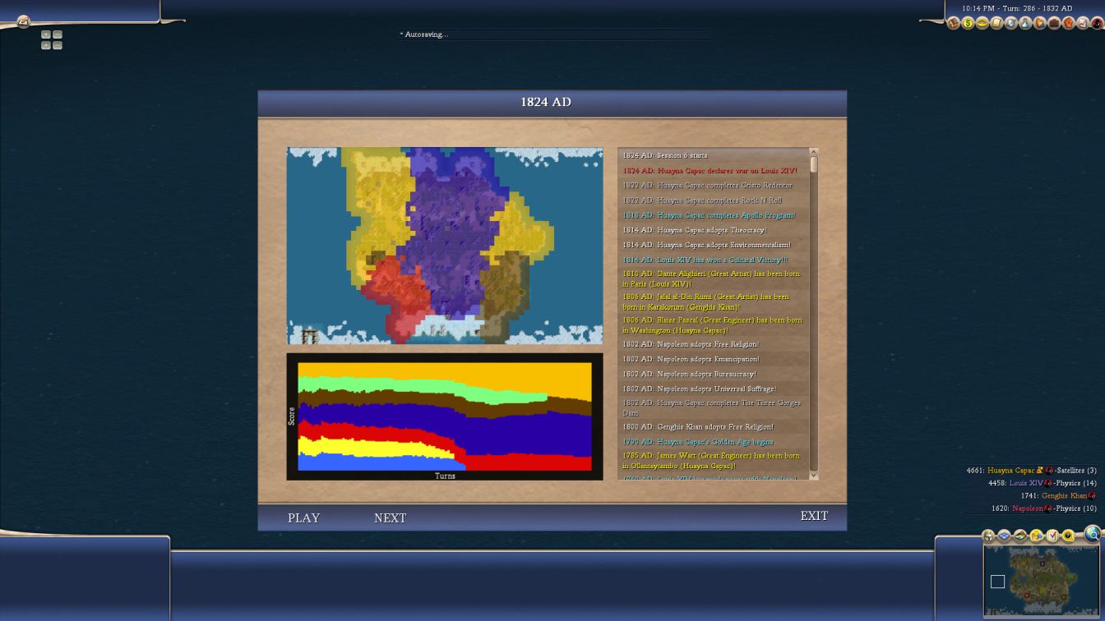Image resolution: width=1105 pixels, height=621 pixels.
Task: Open the Financial Advisor dollar icon
Action: 968,23
